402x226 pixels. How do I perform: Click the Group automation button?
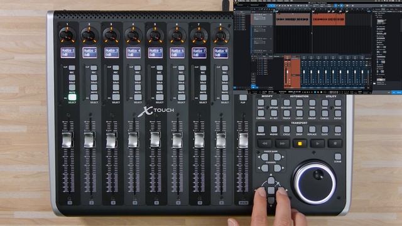tap(312, 113)
